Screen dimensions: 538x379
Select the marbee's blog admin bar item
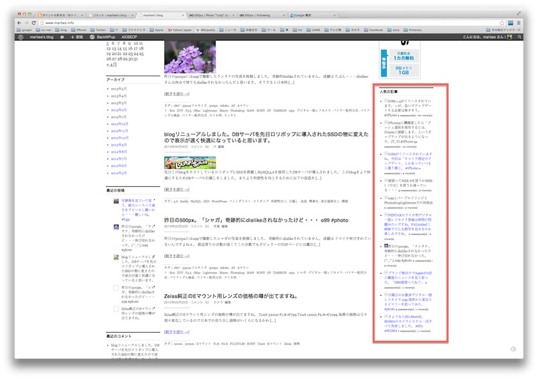tap(42, 37)
